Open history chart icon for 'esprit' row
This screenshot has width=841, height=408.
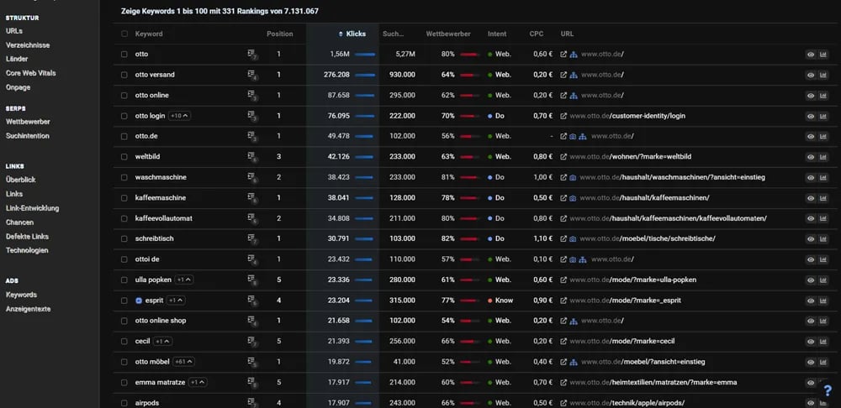tap(822, 301)
